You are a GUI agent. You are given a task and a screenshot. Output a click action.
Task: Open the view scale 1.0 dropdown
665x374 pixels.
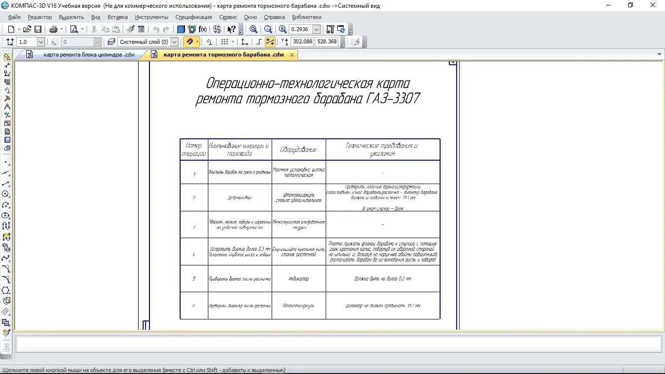(40, 42)
